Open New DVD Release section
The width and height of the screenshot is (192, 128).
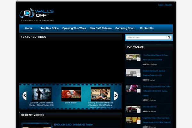[x=101, y=28]
